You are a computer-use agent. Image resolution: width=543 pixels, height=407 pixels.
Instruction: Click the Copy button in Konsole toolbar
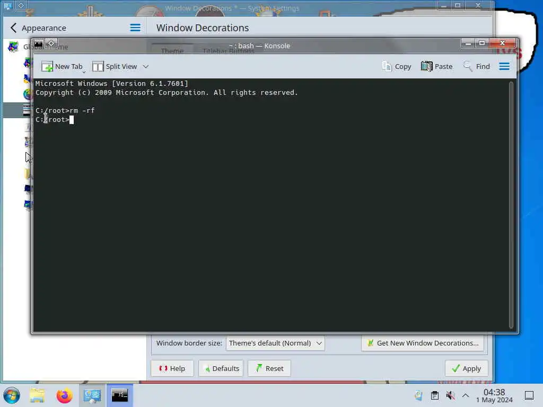(x=397, y=66)
